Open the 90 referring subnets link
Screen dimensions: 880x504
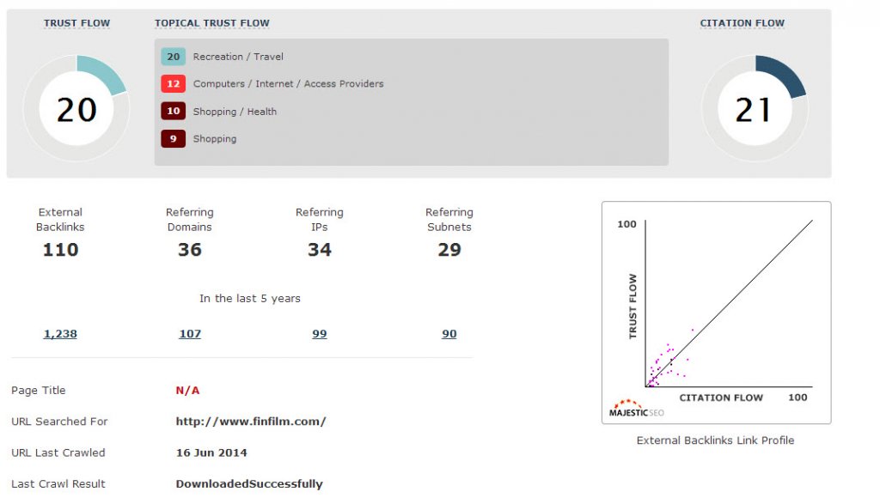[449, 334]
